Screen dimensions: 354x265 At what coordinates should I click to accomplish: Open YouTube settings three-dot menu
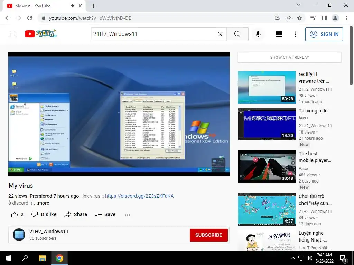pos(295,34)
